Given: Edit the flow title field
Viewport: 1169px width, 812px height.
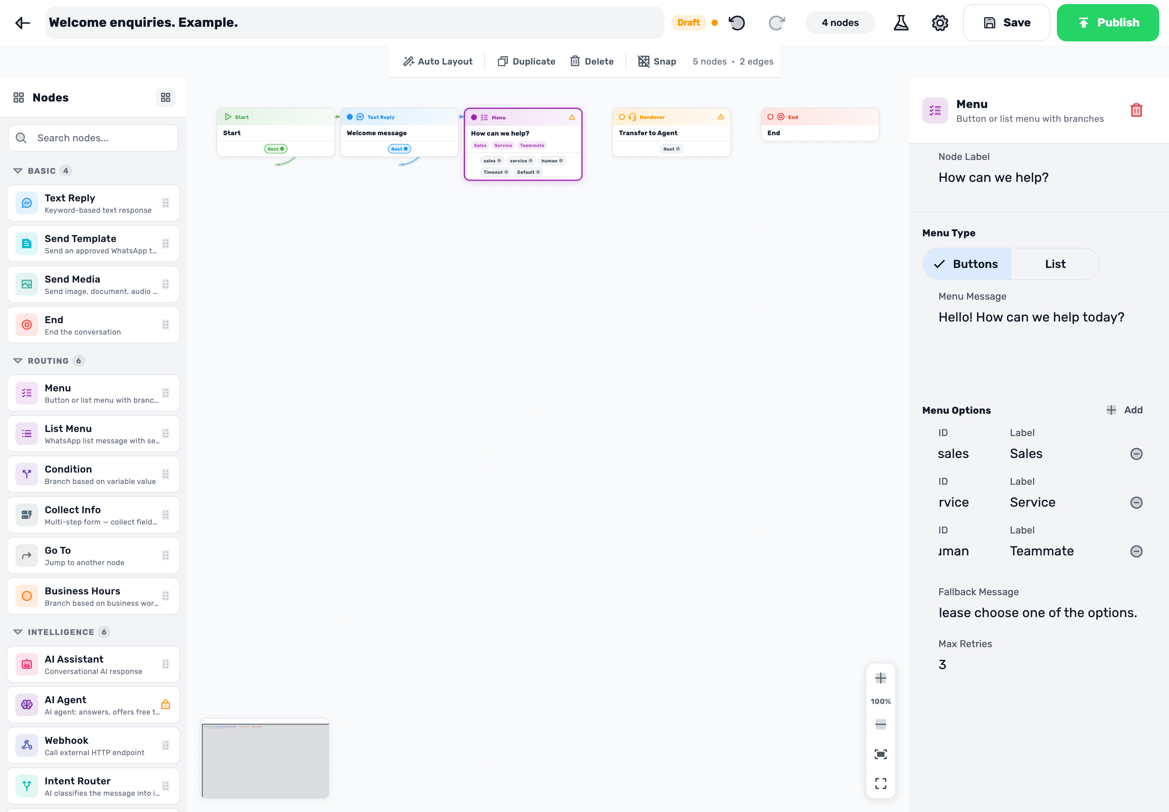Looking at the screenshot, I should tap(355, 22).
